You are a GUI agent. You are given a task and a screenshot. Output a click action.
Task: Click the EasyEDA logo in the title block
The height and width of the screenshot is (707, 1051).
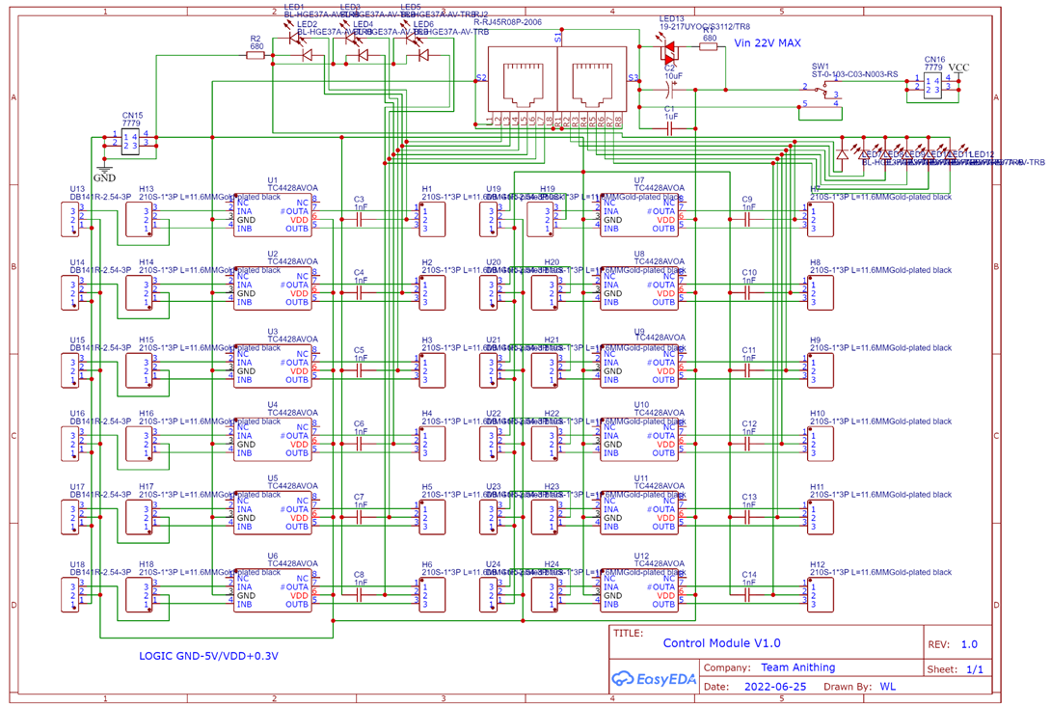coord(652,679)
